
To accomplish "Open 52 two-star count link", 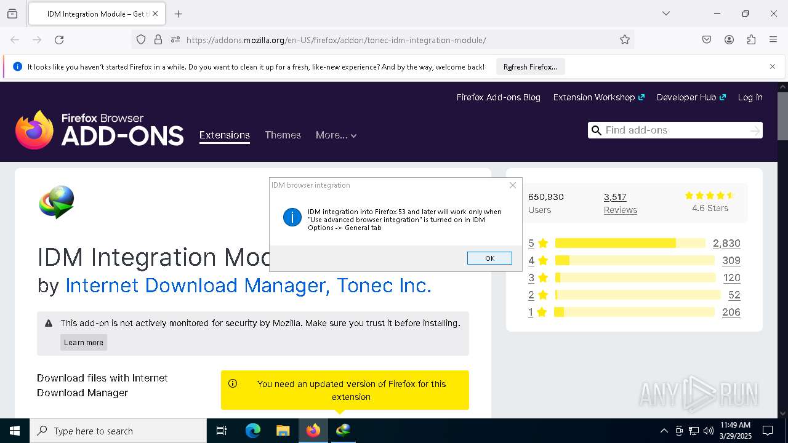I will [x=734, y=295].
